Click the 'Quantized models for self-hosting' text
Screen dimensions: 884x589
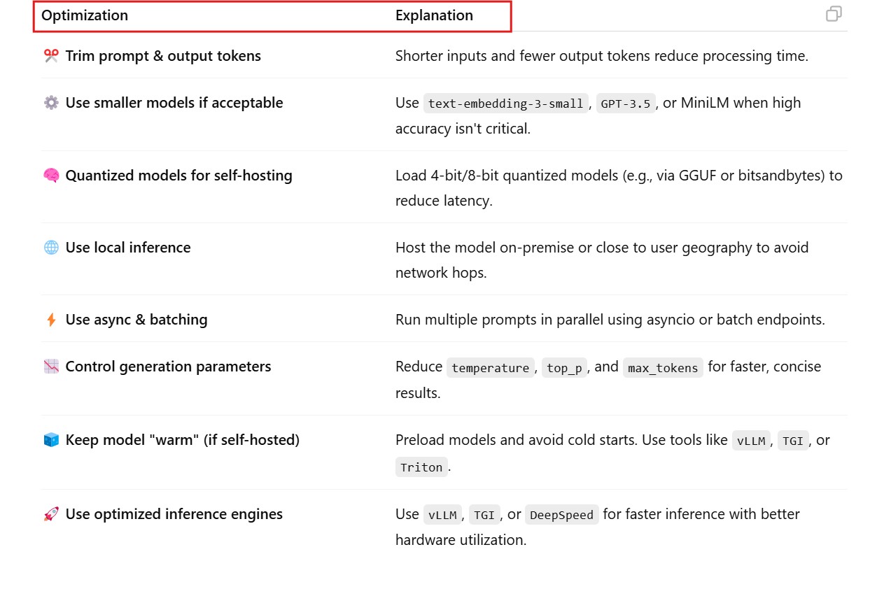[x=178, y=176]
